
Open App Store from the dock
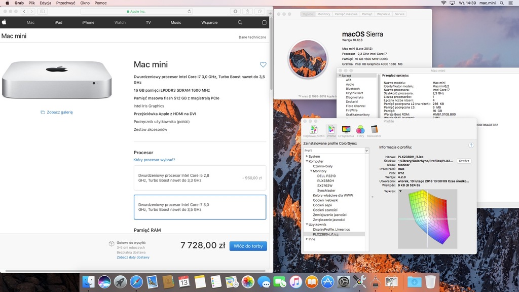[328, 282]
